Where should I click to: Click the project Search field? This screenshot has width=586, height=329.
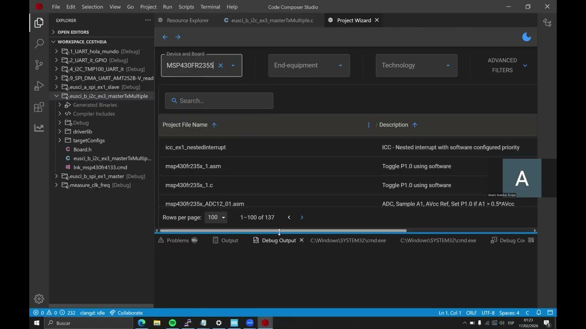click(x=219, y=101)
